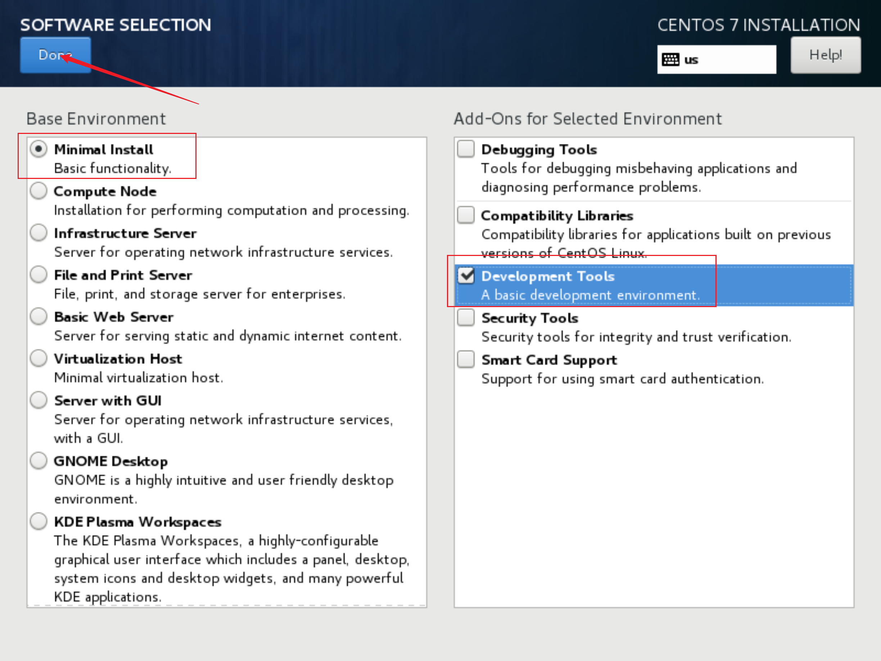Select the KDE Plasma Workspaces radio button
The image size is (881, 661).
coord(39,521)
